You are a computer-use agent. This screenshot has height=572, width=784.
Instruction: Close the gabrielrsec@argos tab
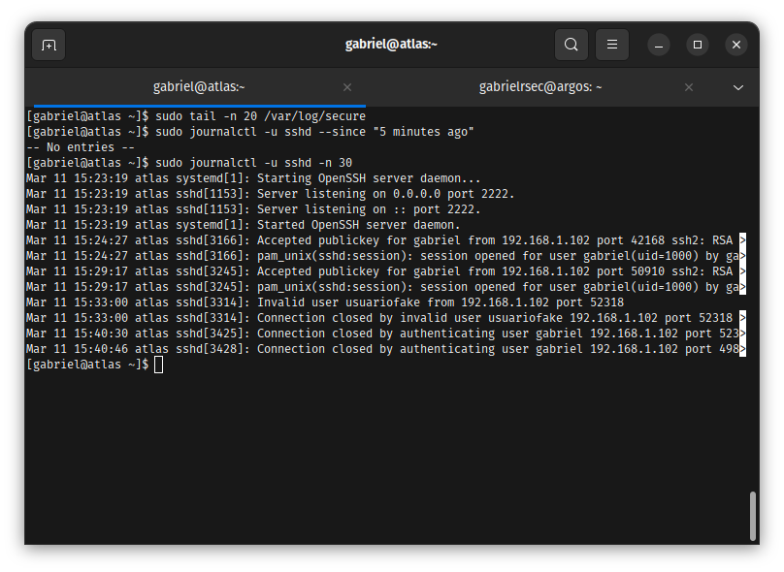[689, 87]
